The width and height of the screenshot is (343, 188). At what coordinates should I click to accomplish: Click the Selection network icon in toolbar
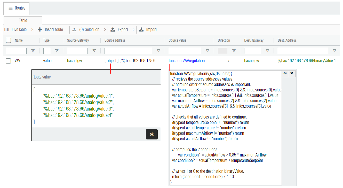[75, 29]
